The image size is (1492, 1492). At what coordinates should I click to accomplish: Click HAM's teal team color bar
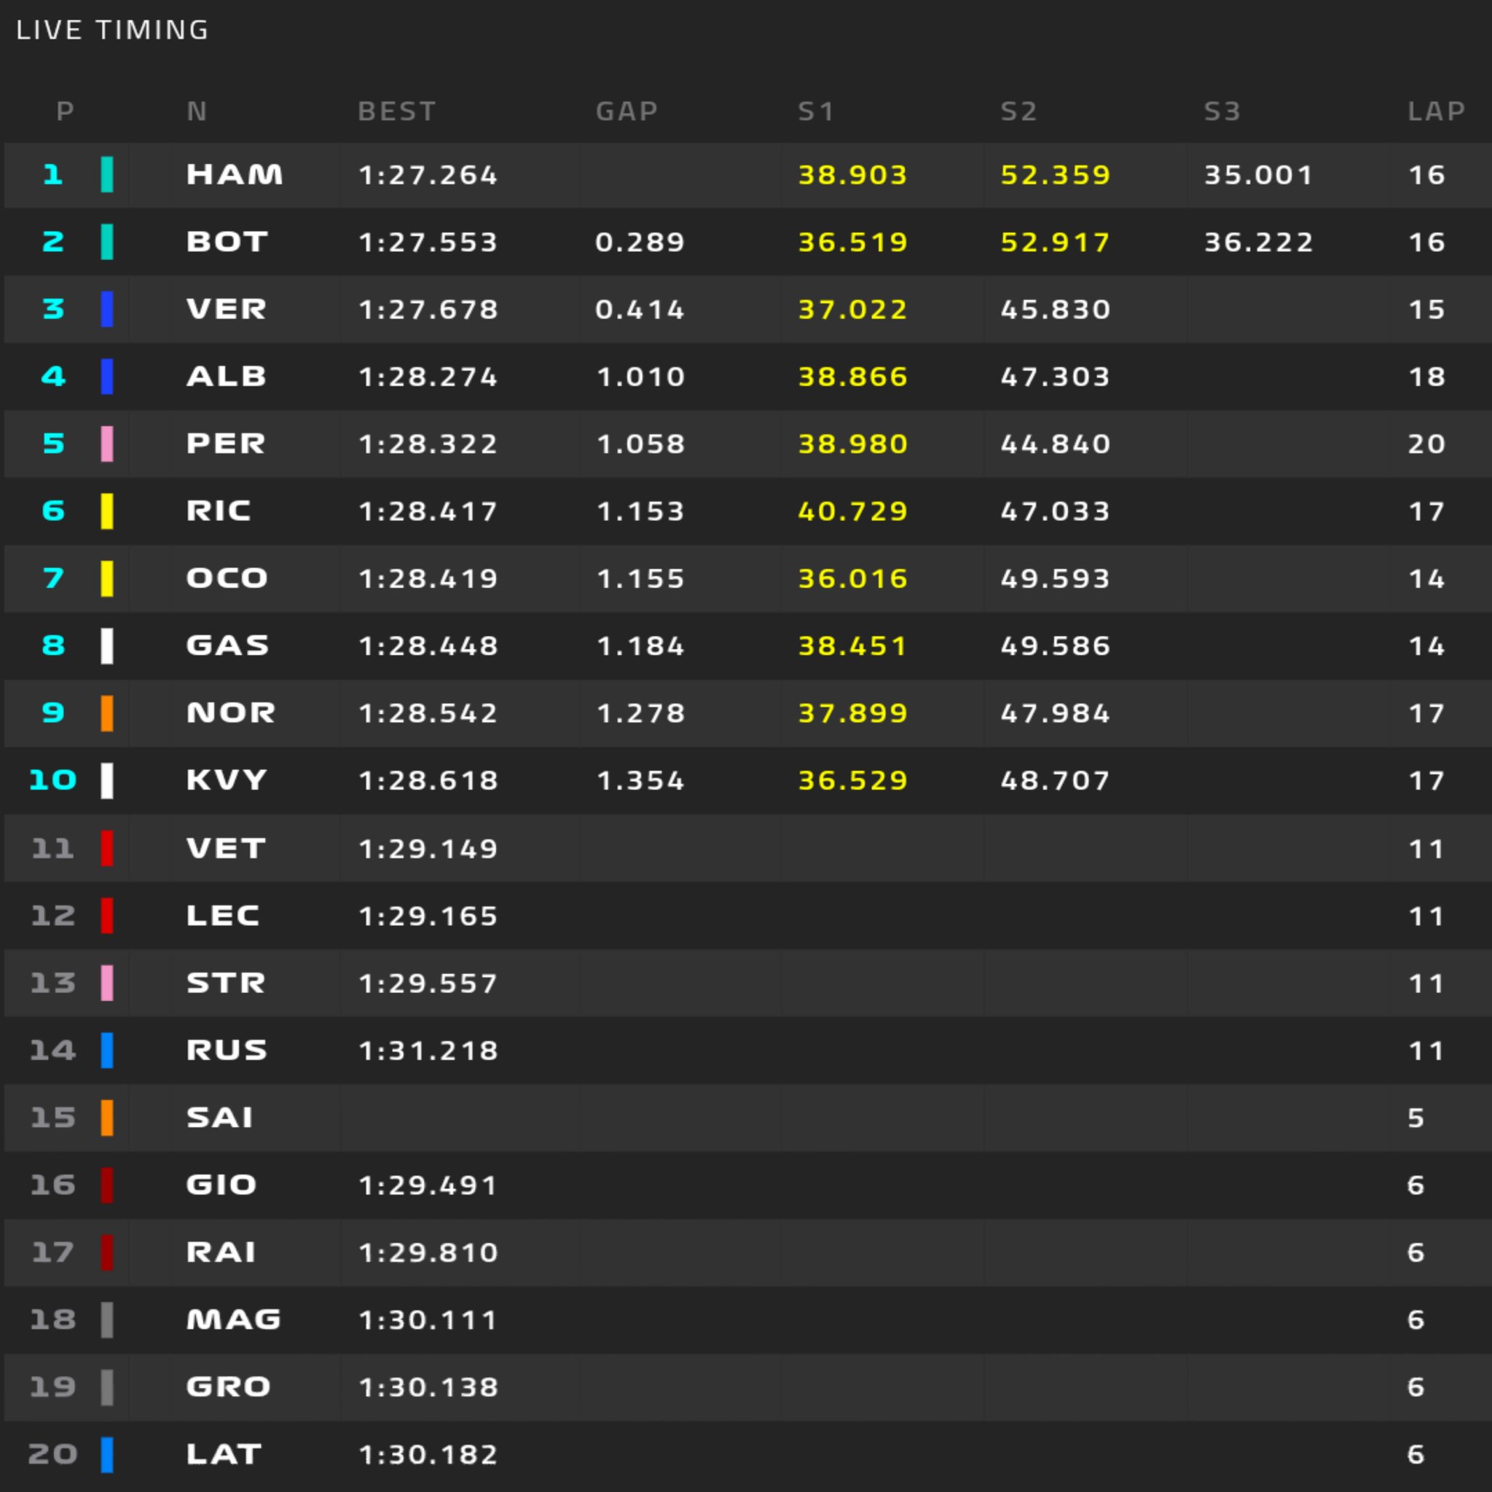click(x=107, y=175)
